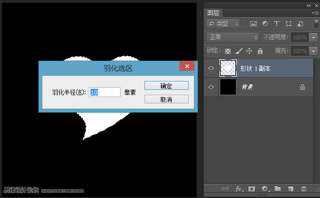Select the 背景 layer thumbnail
Screen dimensions: 320x198
click(228, 87)
